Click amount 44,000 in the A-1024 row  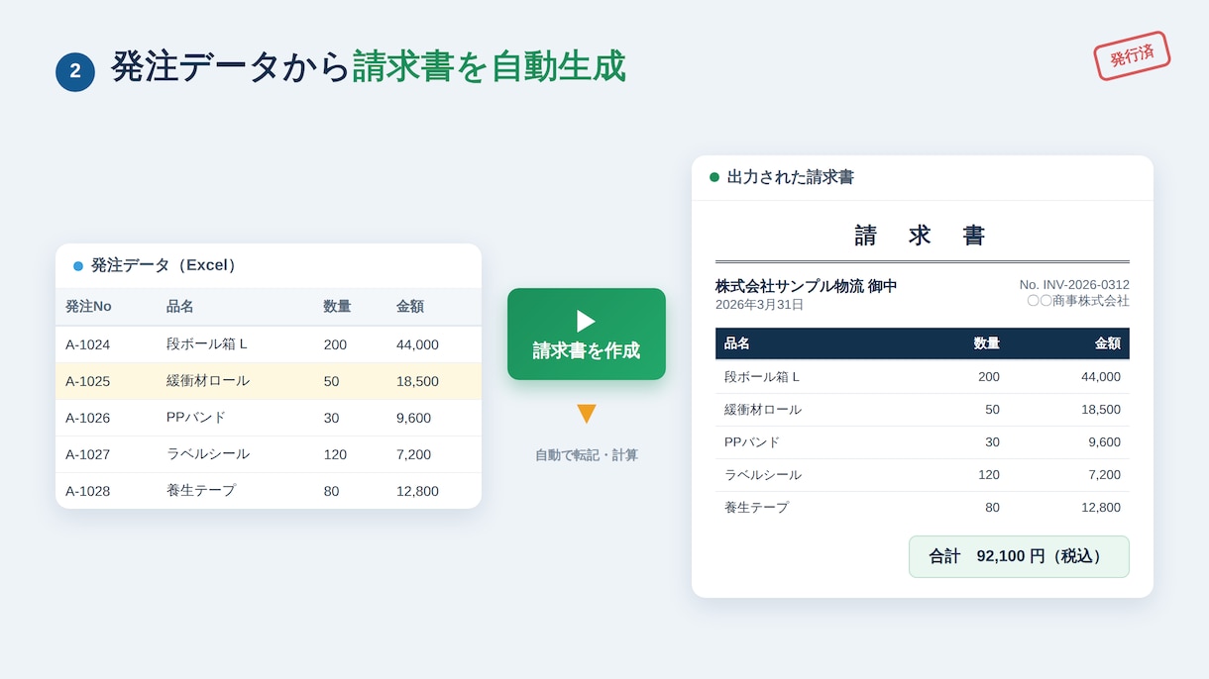point(417,344)
